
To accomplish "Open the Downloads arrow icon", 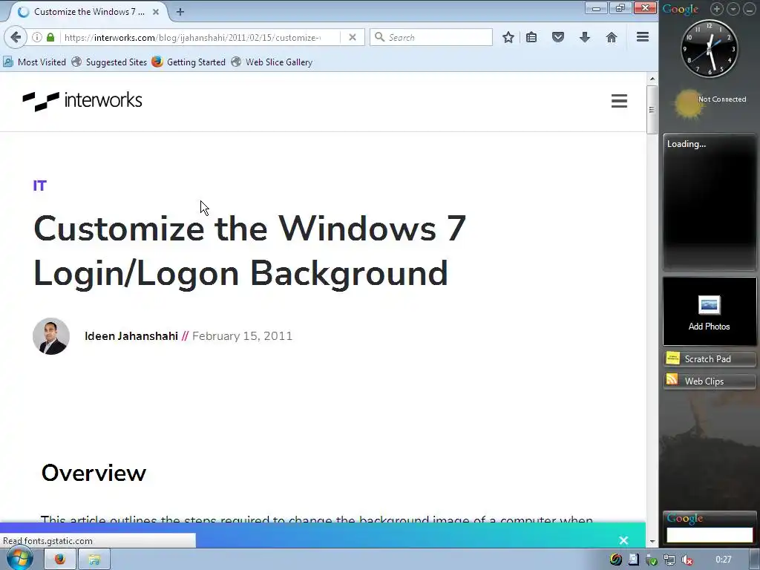I will click(585, 37).
